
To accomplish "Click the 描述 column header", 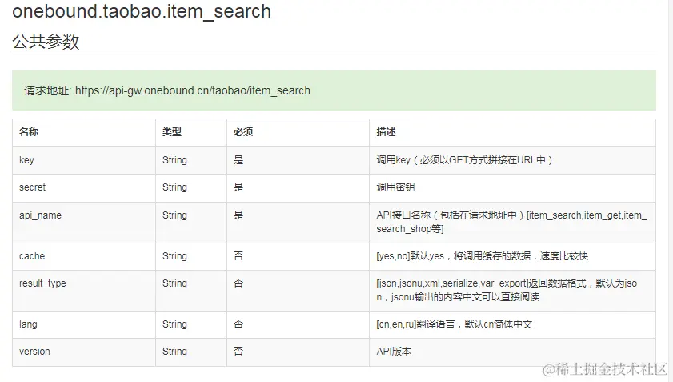I will 386,132.
